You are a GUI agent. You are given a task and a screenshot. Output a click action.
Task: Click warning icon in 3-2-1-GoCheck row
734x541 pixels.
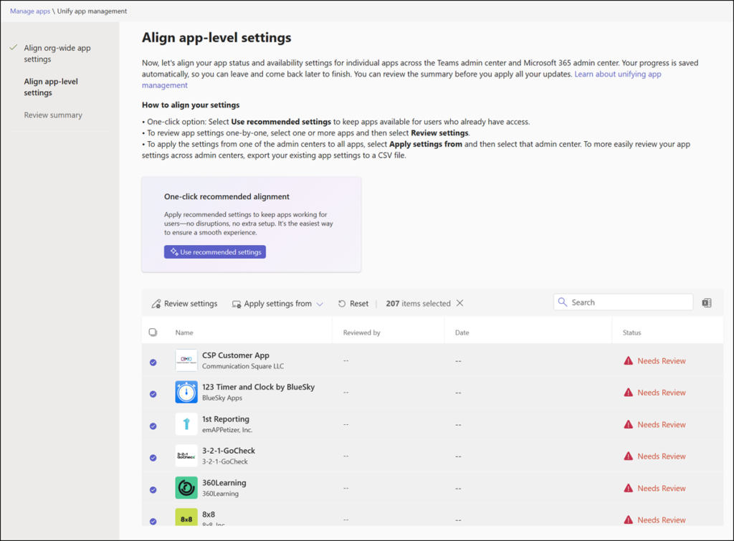tap(628, 456)
